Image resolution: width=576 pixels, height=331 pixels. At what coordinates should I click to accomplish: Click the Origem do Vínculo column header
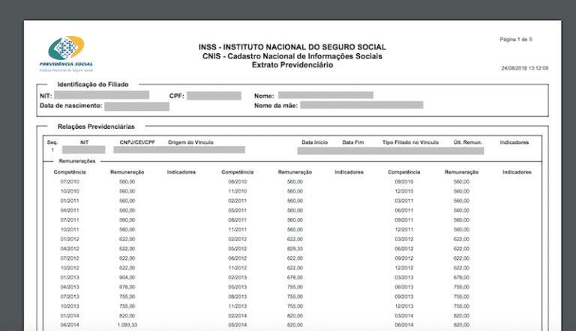coord(190,142)
